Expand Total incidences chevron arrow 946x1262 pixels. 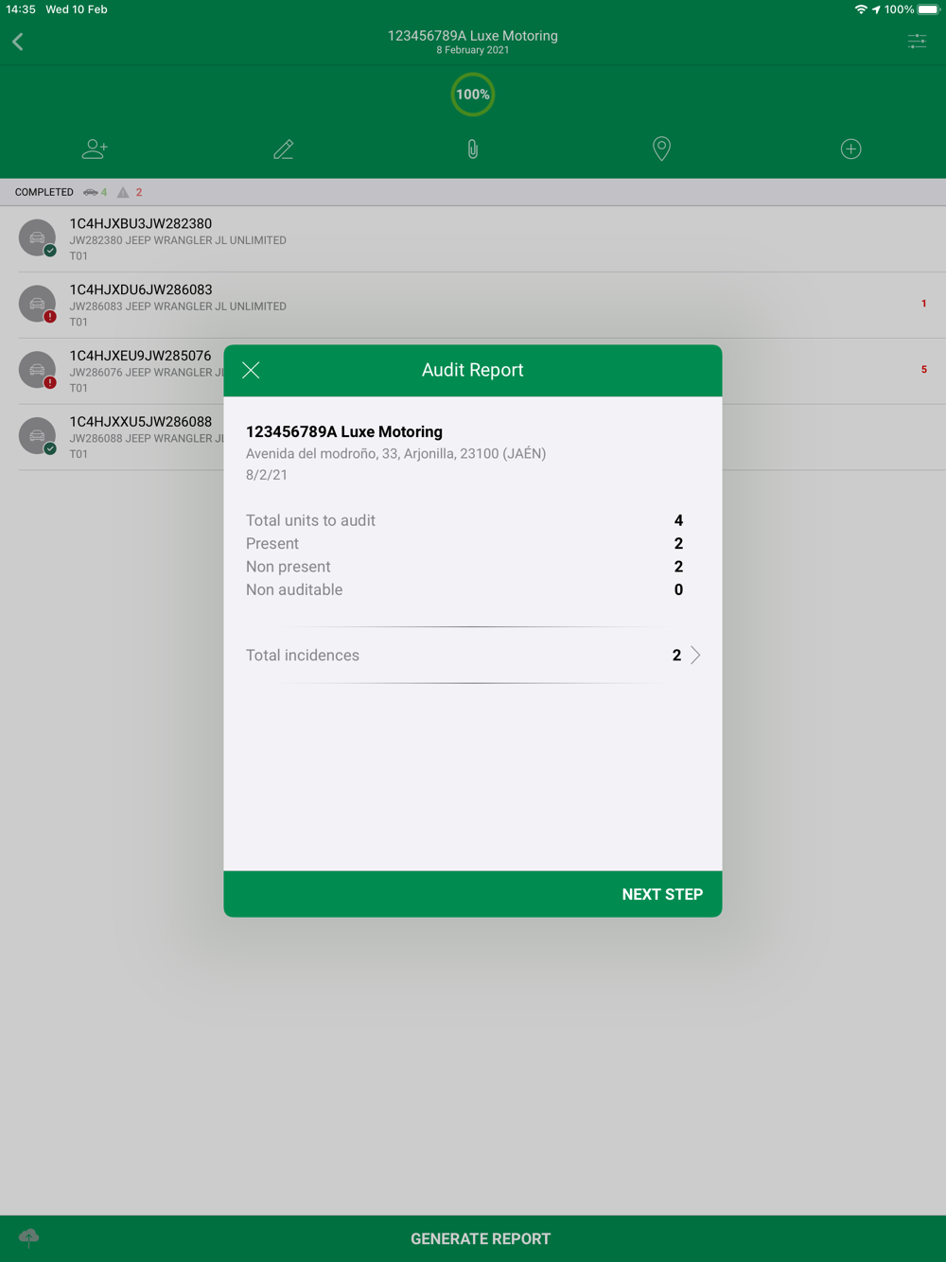[x=695, y=655]
